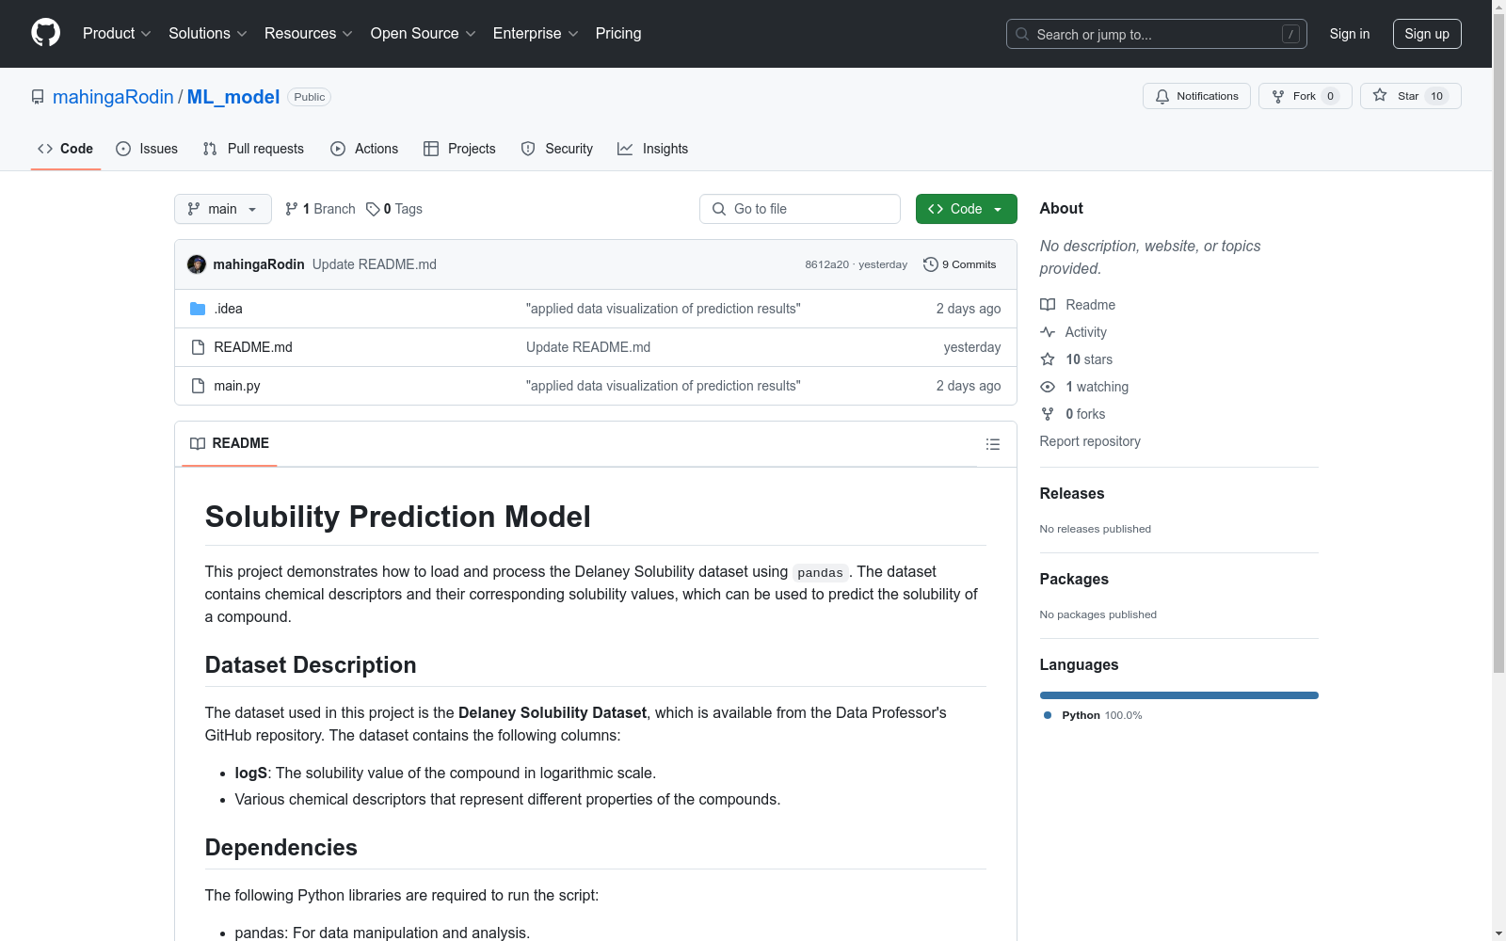Viewport: 1506px width, 941px height.
Task: Click the fork icon beside 0 forks
Action: [x=1048, y=414]
